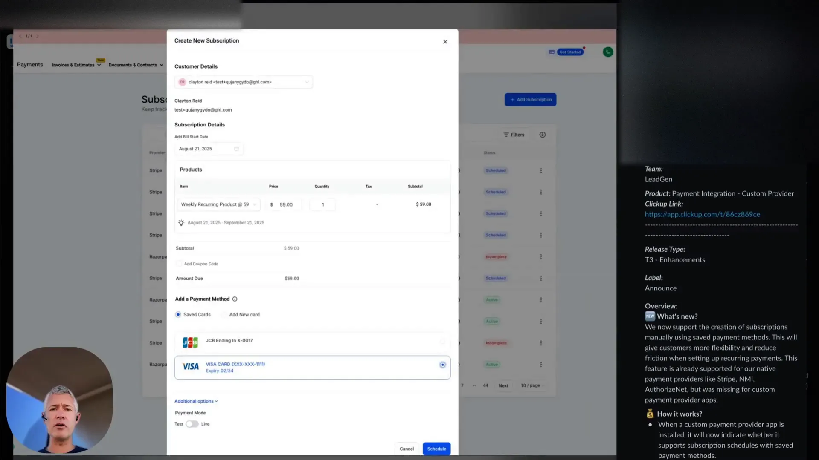Toggle the Payment Mode switch between Test and Live
The height and width of the screenshot is (460, 819).
coord(192,424)
